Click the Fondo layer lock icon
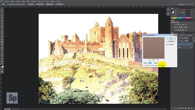This screenshot has width=195, height=110. [x=191, y=48]
